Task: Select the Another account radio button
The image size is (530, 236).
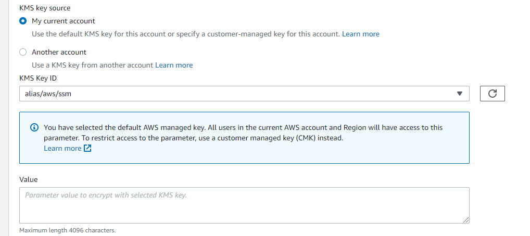Action: [23, 52]
